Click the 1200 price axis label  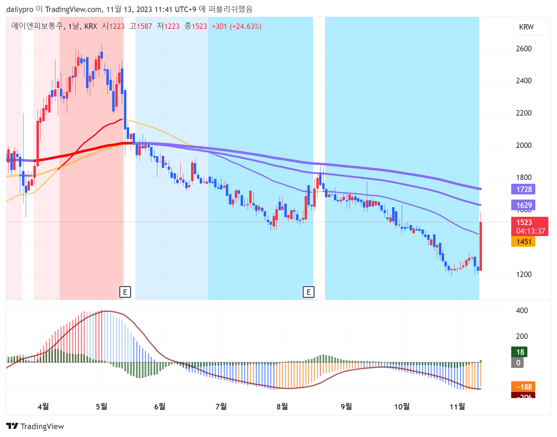click(x=524, y=275)
